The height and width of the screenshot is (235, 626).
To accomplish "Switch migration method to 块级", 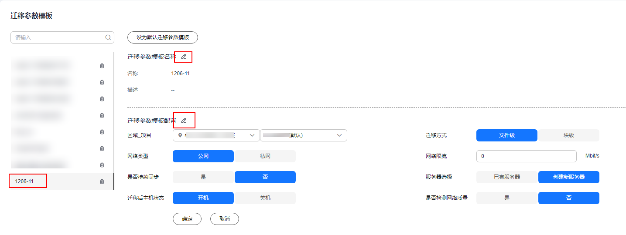I will 569,135.
